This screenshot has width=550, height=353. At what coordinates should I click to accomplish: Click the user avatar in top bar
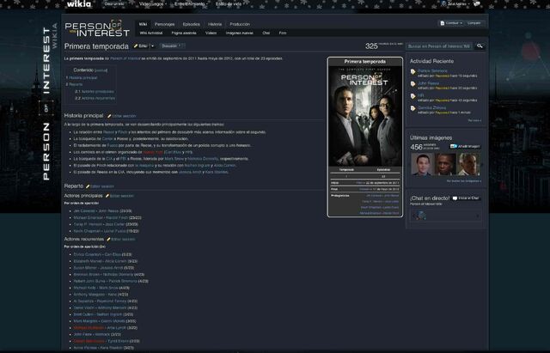pyautogui.click(x=443, y=3)
